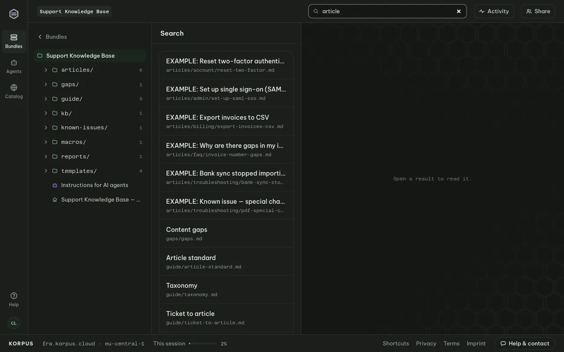The width and height of the screenshot is (564, 352).
Task: Clear the search field with the X icon
Action: (459, 11)
